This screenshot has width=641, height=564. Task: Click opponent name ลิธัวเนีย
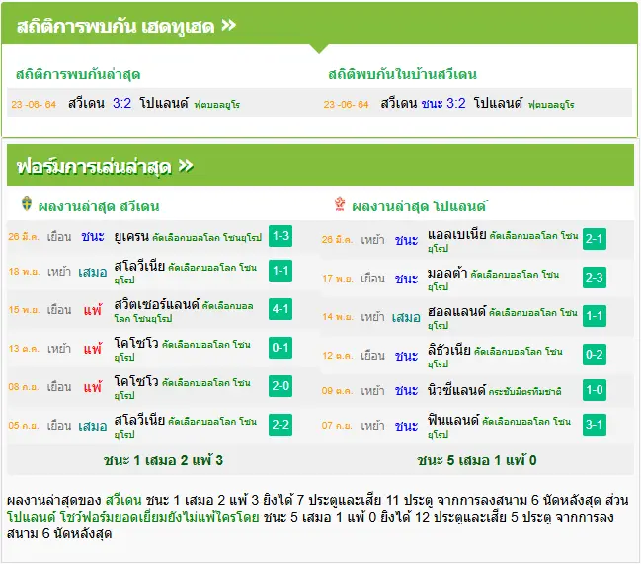449,350
